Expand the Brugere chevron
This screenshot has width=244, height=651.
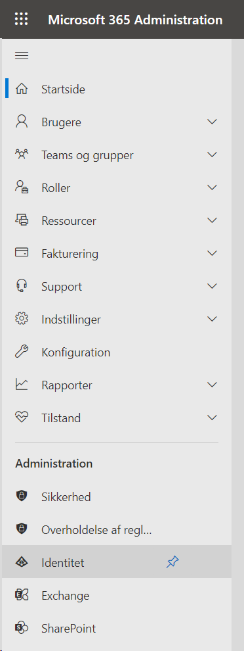[212, 122]
